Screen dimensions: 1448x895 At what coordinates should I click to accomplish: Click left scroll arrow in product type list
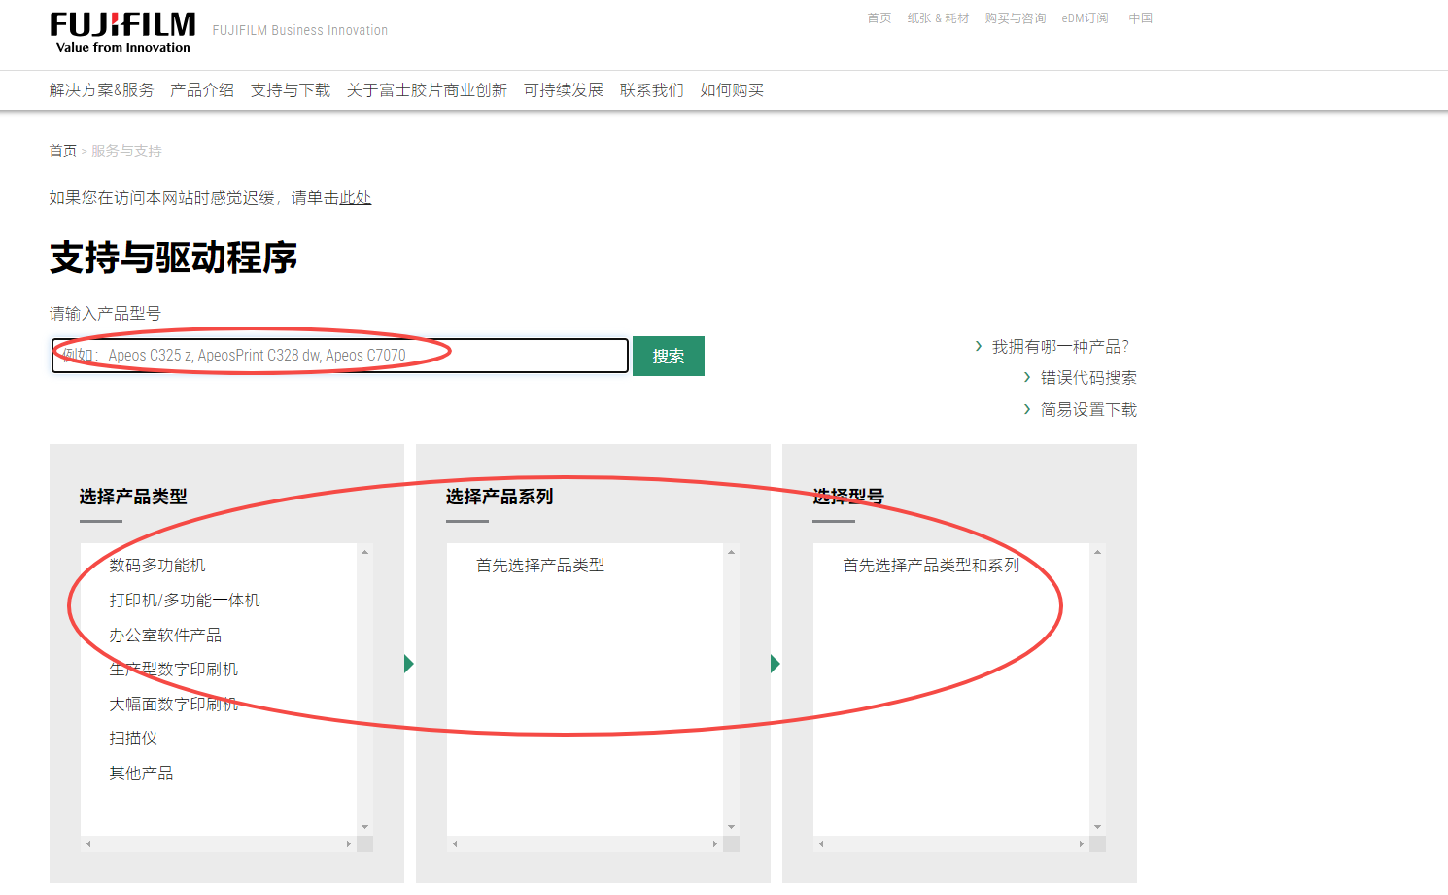tap(88, 844)
